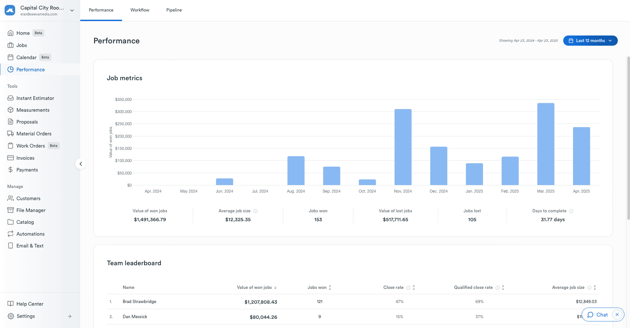The image size is (630, 328).
Task: Switch to the Pipeline tab
Action: coord(174,10)
